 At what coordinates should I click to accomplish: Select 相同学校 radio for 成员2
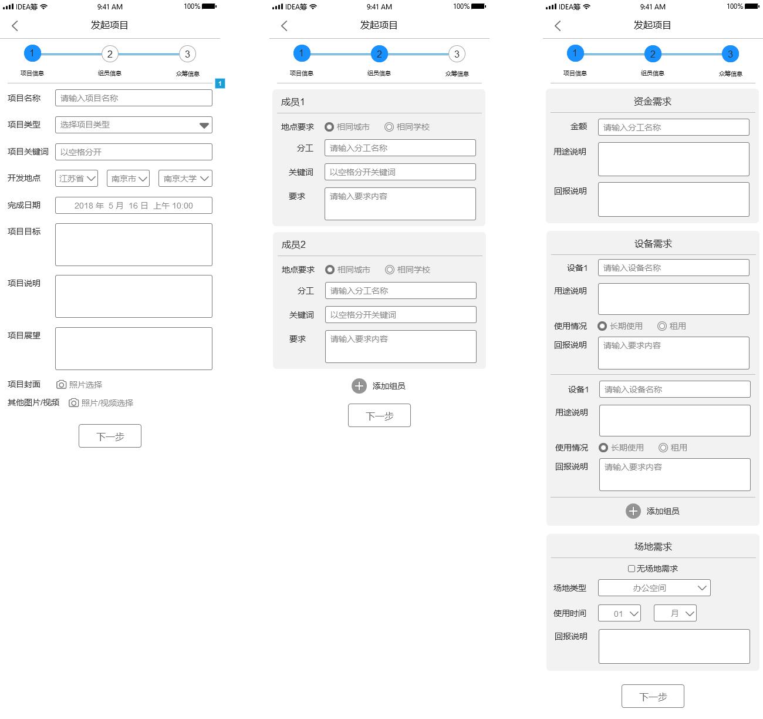tap(390, 270)
